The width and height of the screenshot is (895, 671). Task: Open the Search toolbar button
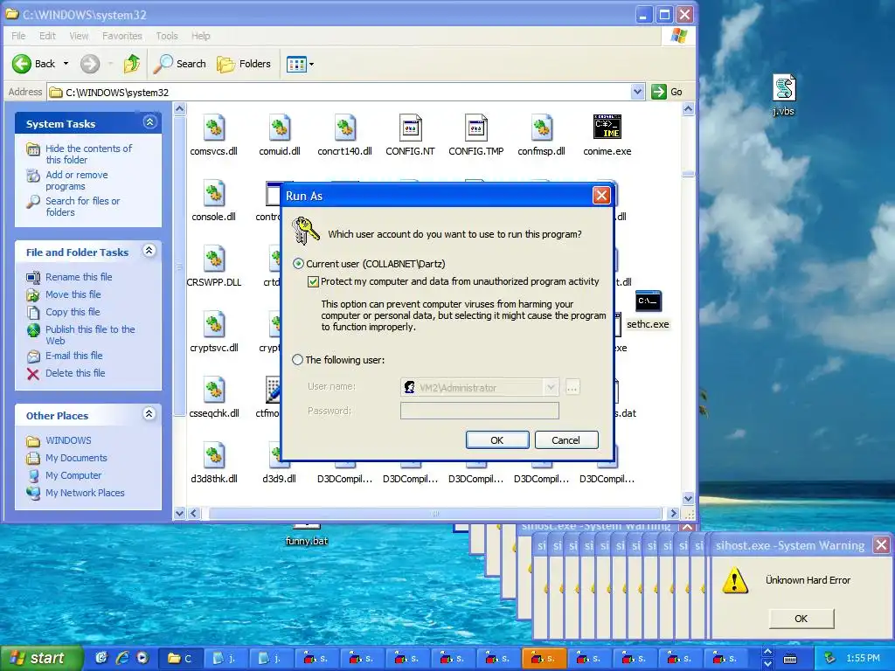(180, 64)
